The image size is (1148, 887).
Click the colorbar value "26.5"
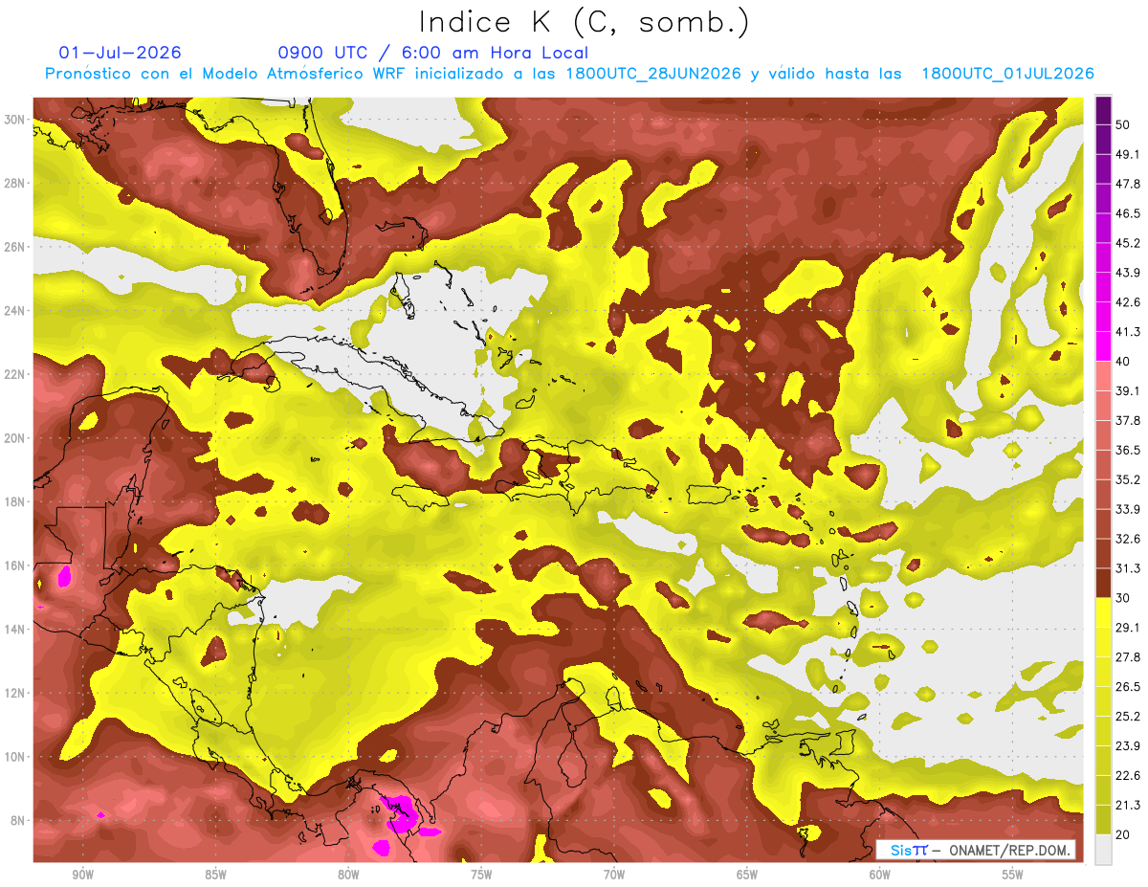[1128, 687]
